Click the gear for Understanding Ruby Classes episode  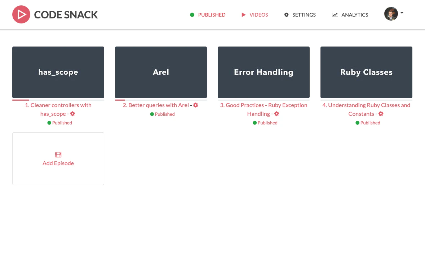tap(381, 114)
